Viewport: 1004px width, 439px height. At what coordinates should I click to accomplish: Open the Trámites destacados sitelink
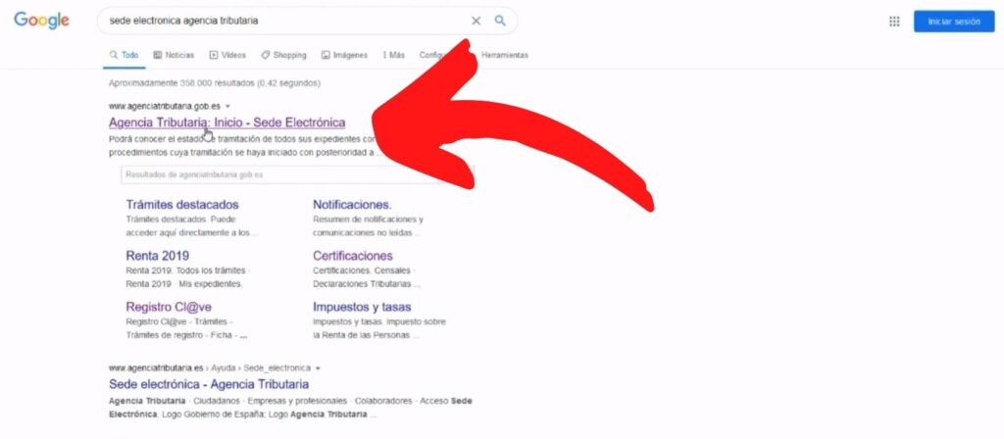click(x=181, y=205)
